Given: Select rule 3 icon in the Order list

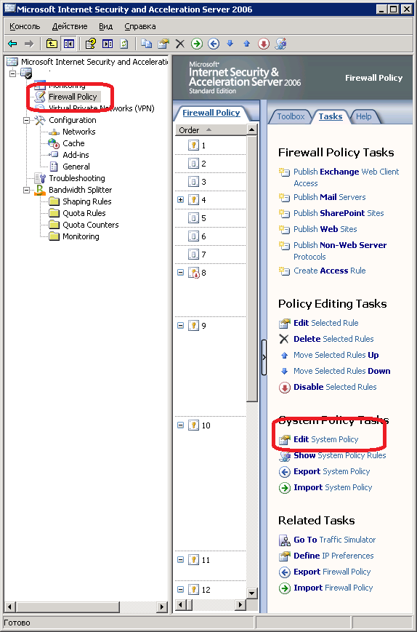Looking at the screenshot, I should pyautogui.click(x=193, y=182).
